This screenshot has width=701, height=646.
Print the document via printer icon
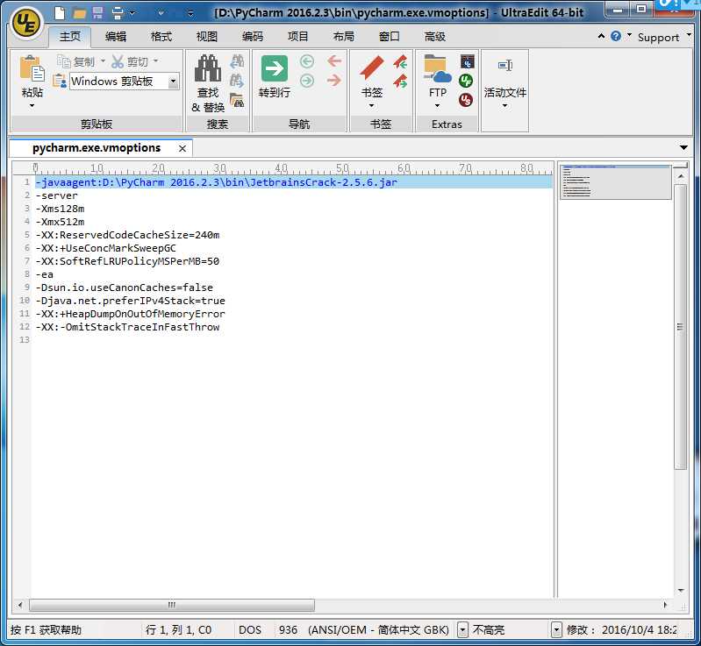[x=118, y=13]
